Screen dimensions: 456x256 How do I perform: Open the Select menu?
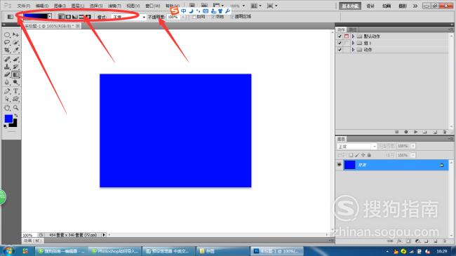click(96, 6)
